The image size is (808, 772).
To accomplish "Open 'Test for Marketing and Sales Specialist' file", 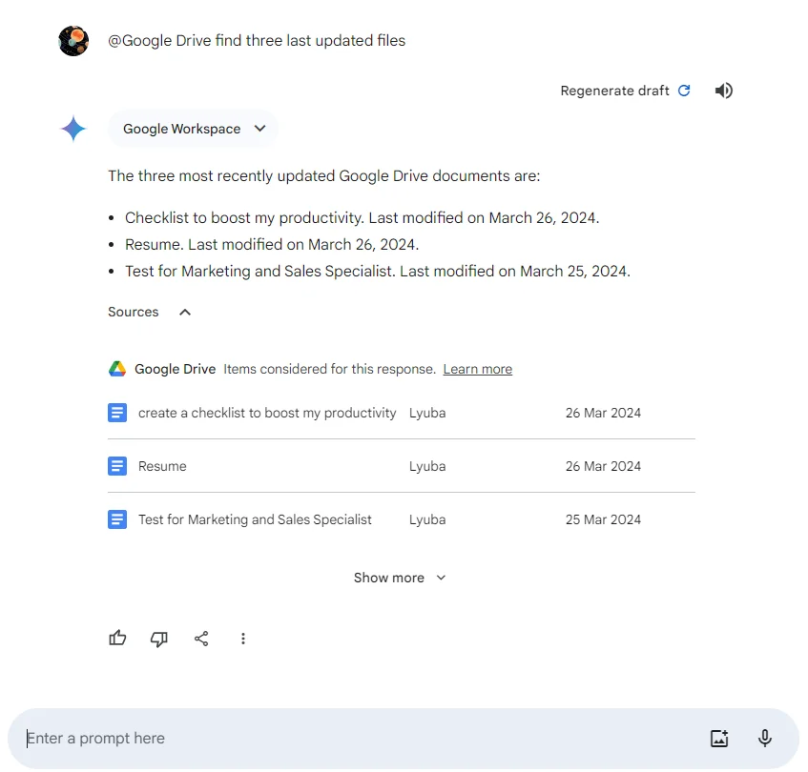I will (255, 519).
